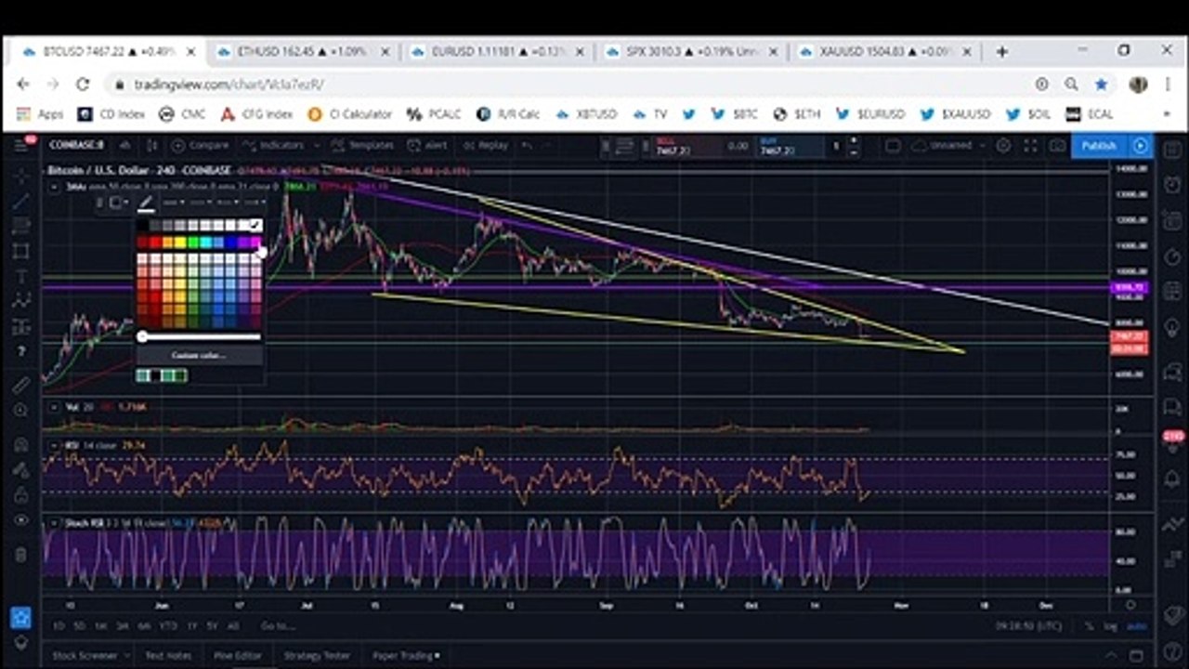Viewport: 1189px width, 669px height.
Task: Create an Alert
Action: pos(428,145)
